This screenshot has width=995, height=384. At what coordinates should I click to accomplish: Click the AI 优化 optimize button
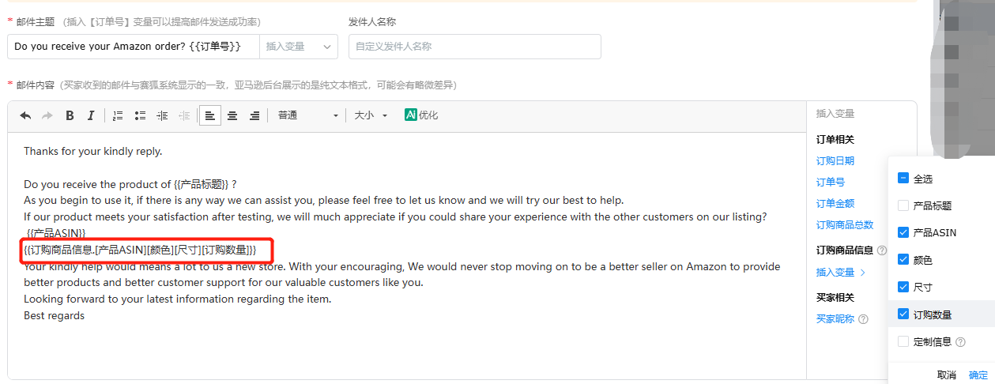tap(421, 115)
